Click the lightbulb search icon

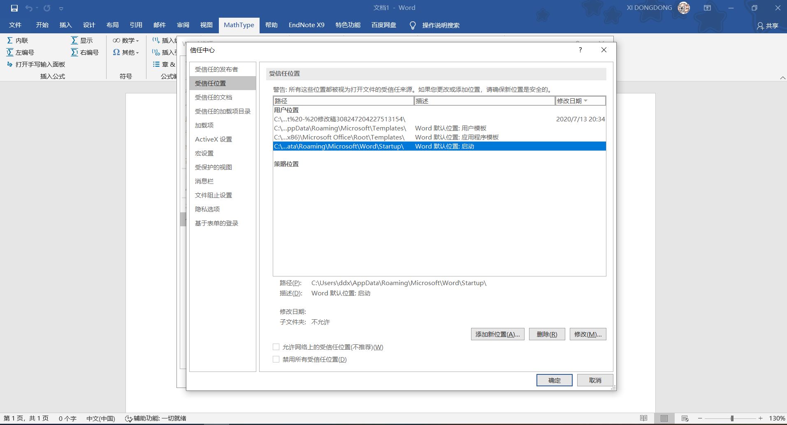pyautogui.click(x=413, y=26)
